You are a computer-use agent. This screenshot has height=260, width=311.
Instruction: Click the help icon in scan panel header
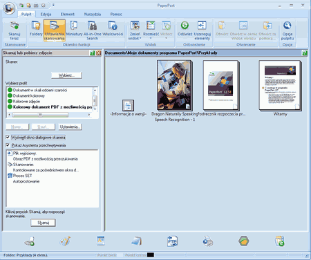tap(93, 53)
